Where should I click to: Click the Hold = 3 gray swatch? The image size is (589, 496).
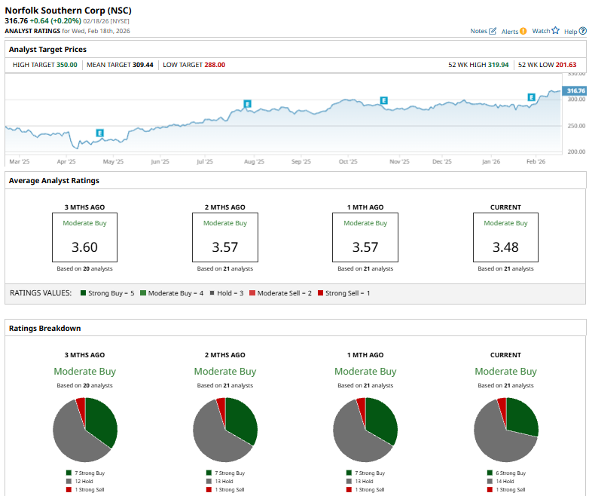tap(212, 292)
